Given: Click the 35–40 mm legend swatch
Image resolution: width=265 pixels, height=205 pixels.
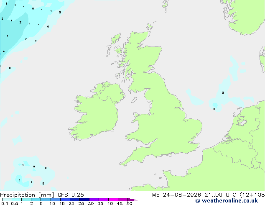Looking at the screenshot, I should point(103,200).
